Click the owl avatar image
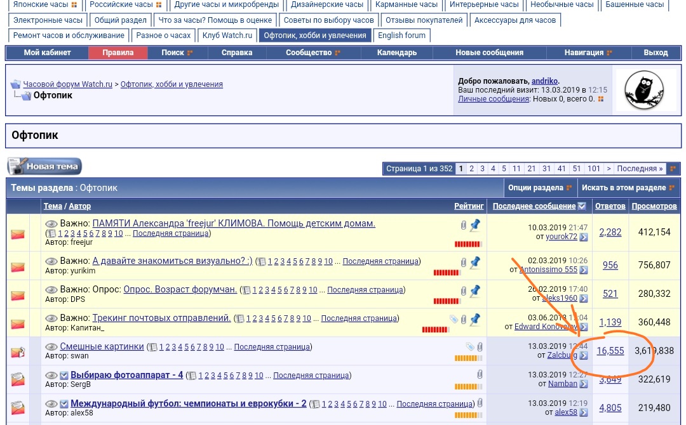Image resolution: width=686 pixels, height=425 pixels. pyautogui.click(x=645, y=90)
